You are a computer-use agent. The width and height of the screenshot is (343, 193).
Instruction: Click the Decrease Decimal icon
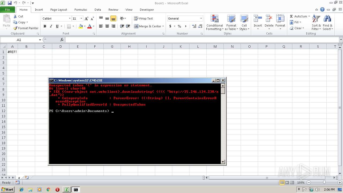point(200,26)
